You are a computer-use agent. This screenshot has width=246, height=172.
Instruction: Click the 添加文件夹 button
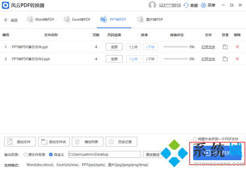(x=54, y=142)
